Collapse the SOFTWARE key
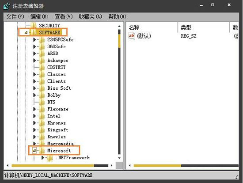Viewport: 243px width, 183px height. tap(26, 32)
